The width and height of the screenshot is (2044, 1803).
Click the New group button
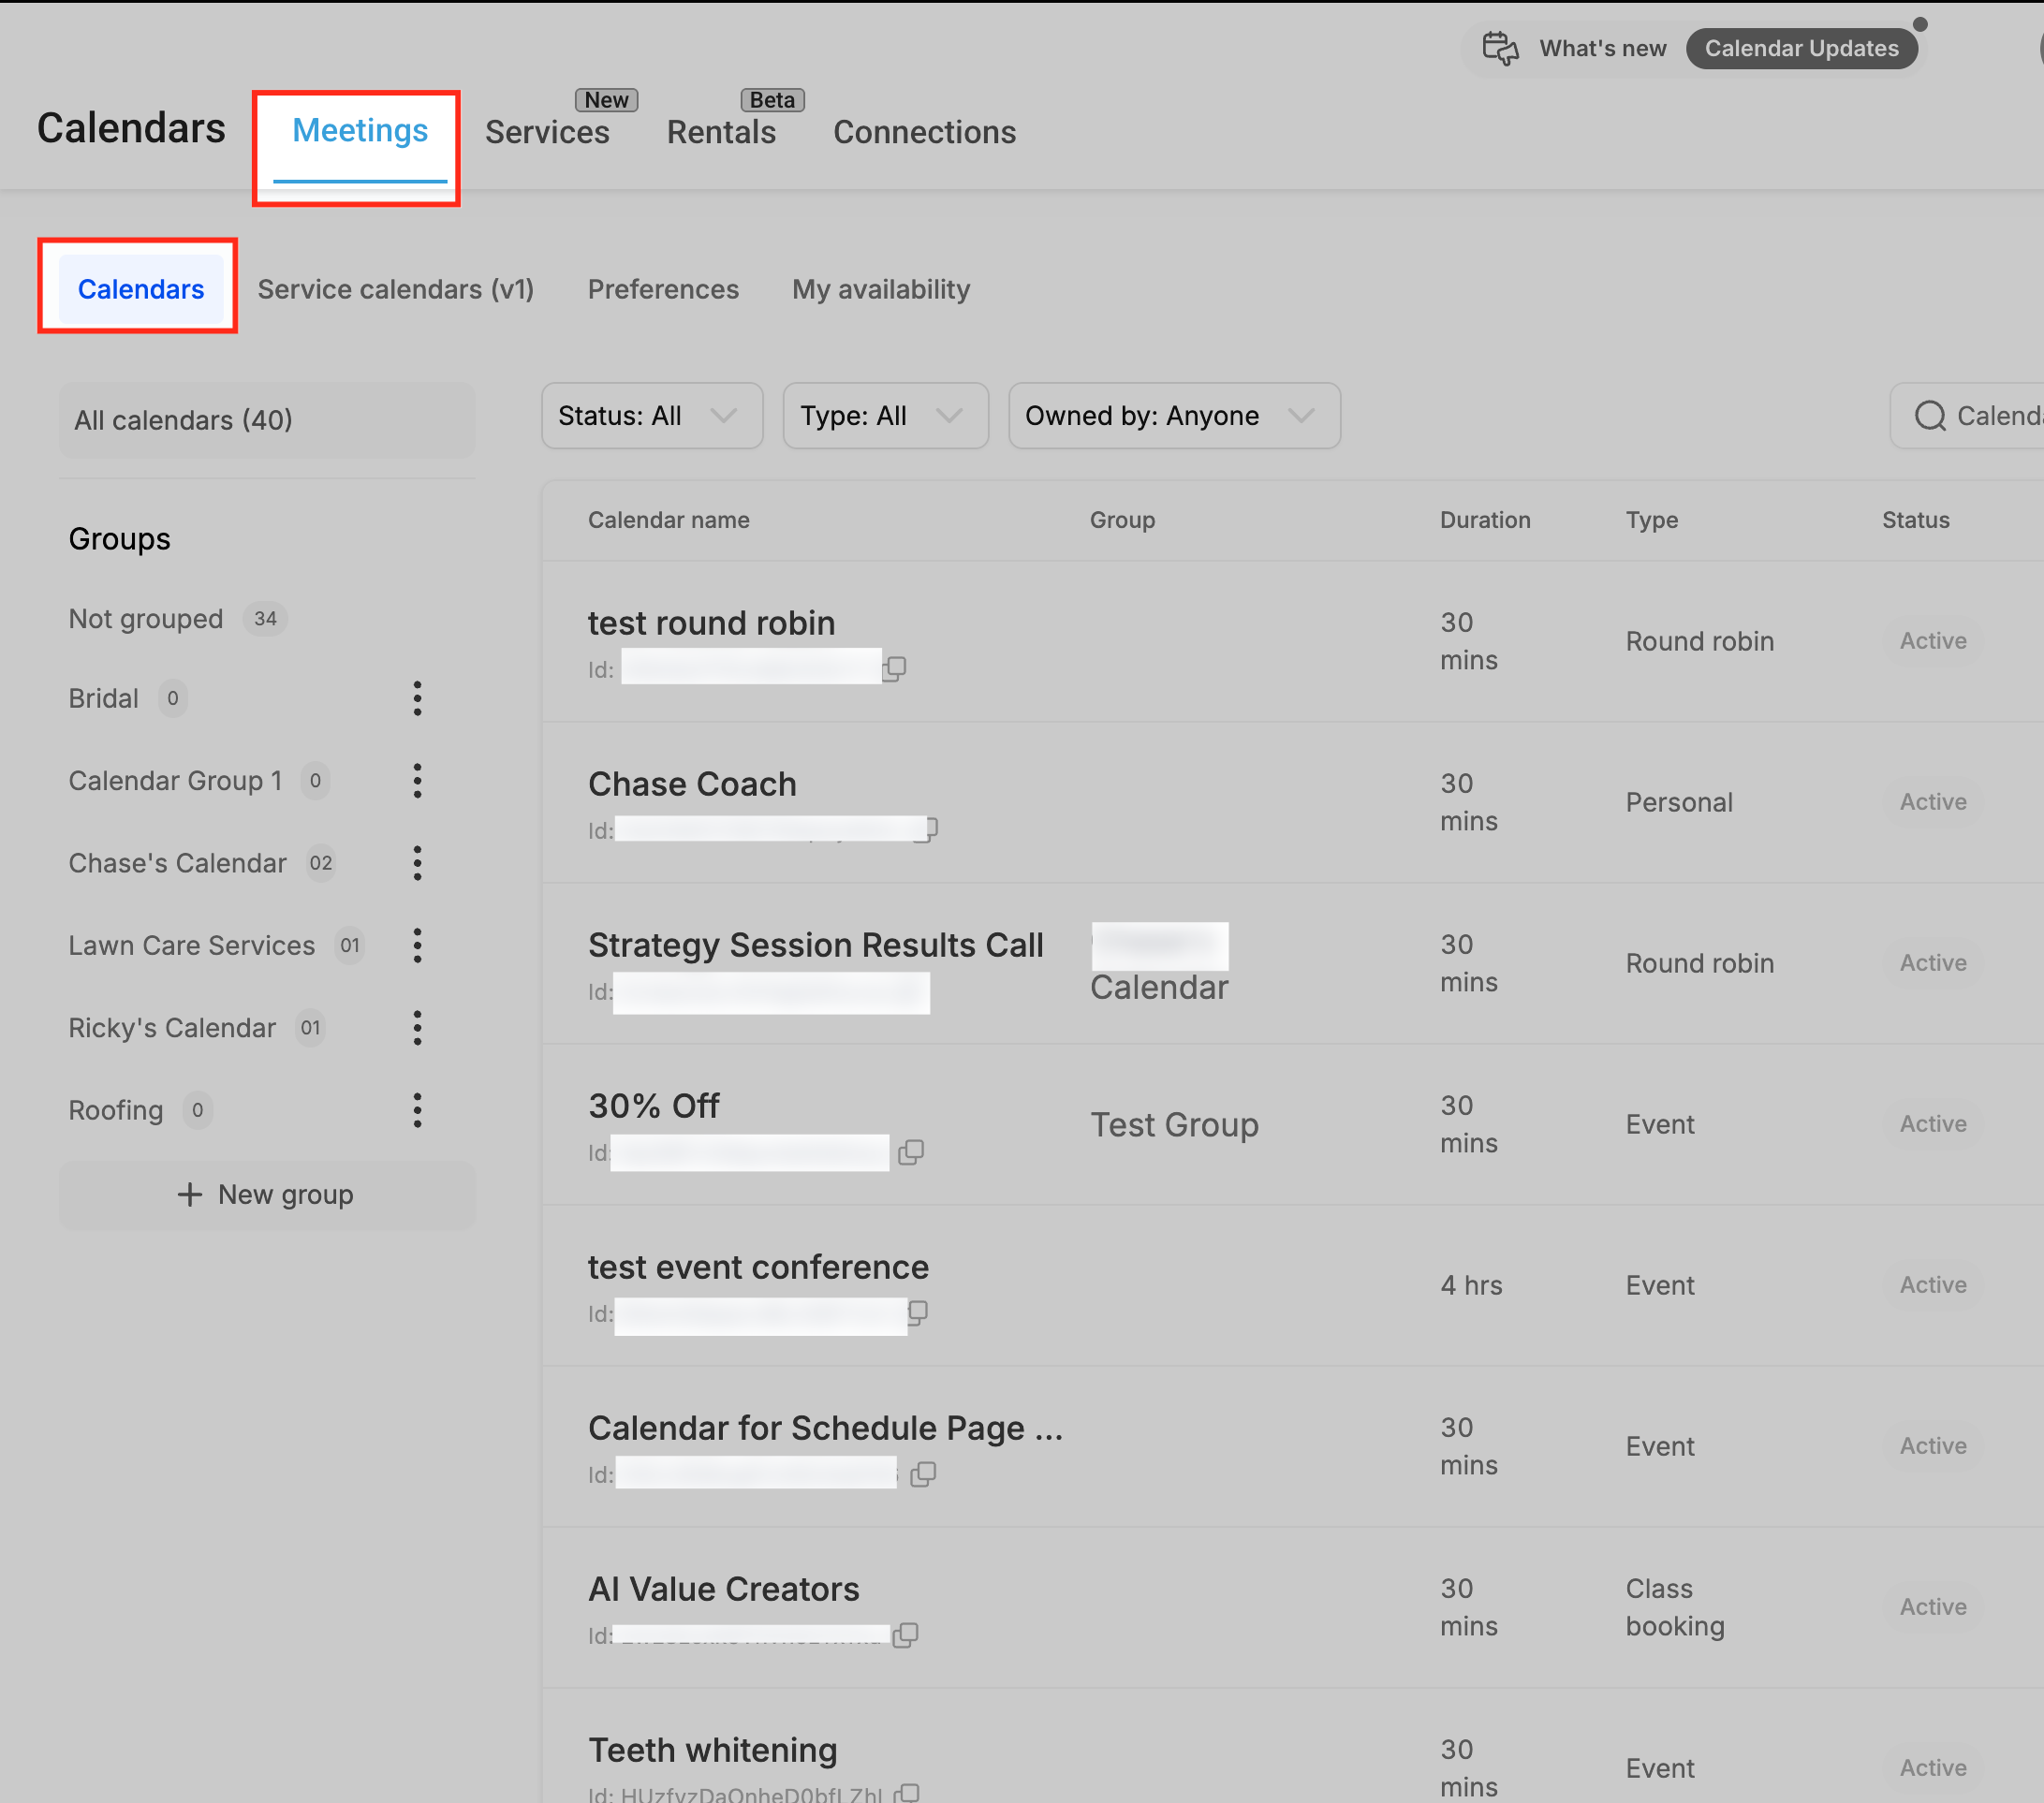(x=267, y=1195)
